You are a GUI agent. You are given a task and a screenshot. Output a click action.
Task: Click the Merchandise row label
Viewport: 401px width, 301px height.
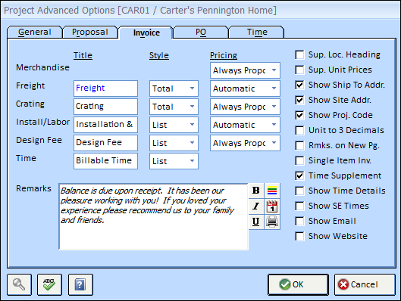pos(42,67)
